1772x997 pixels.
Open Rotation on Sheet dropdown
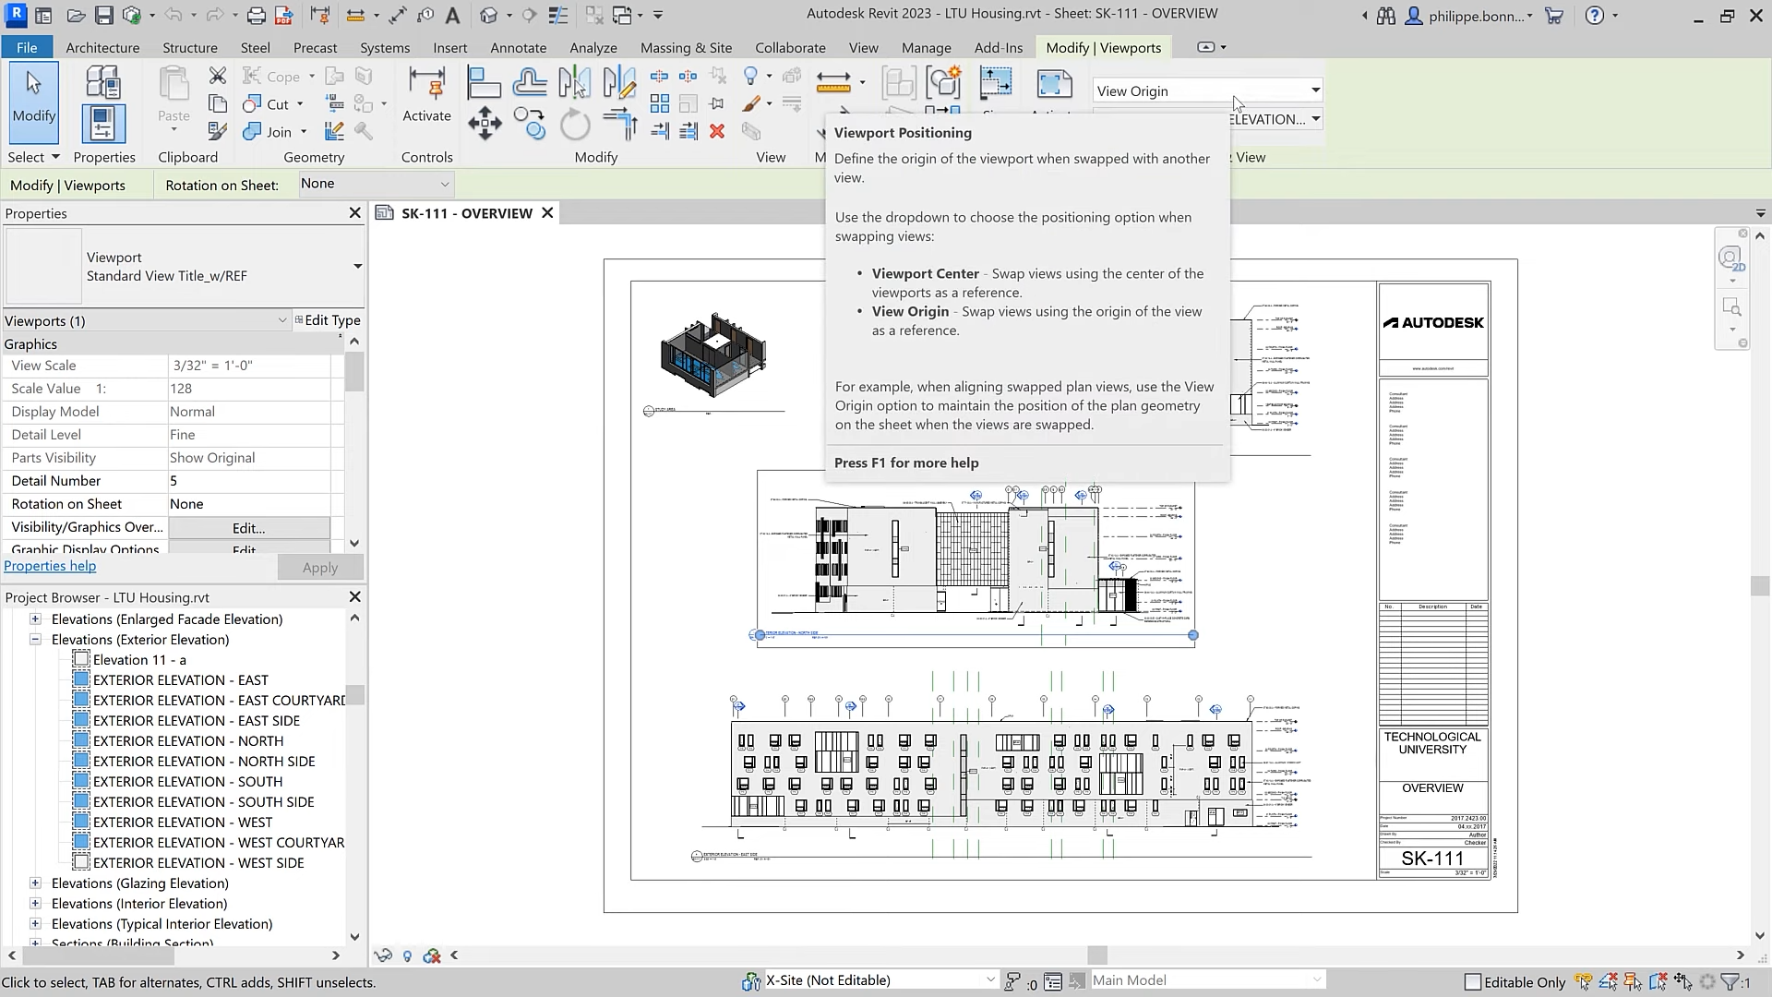444,185
